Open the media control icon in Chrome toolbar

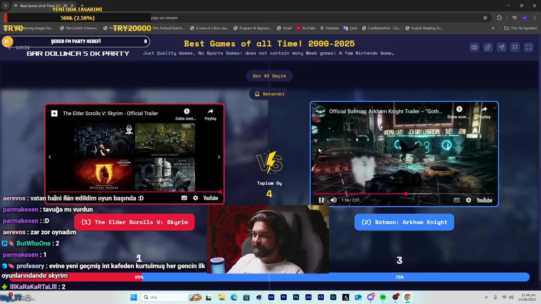(514, 18)
